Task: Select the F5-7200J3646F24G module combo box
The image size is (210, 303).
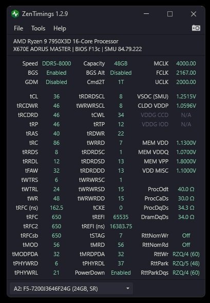Action: (x=71, y=289)
